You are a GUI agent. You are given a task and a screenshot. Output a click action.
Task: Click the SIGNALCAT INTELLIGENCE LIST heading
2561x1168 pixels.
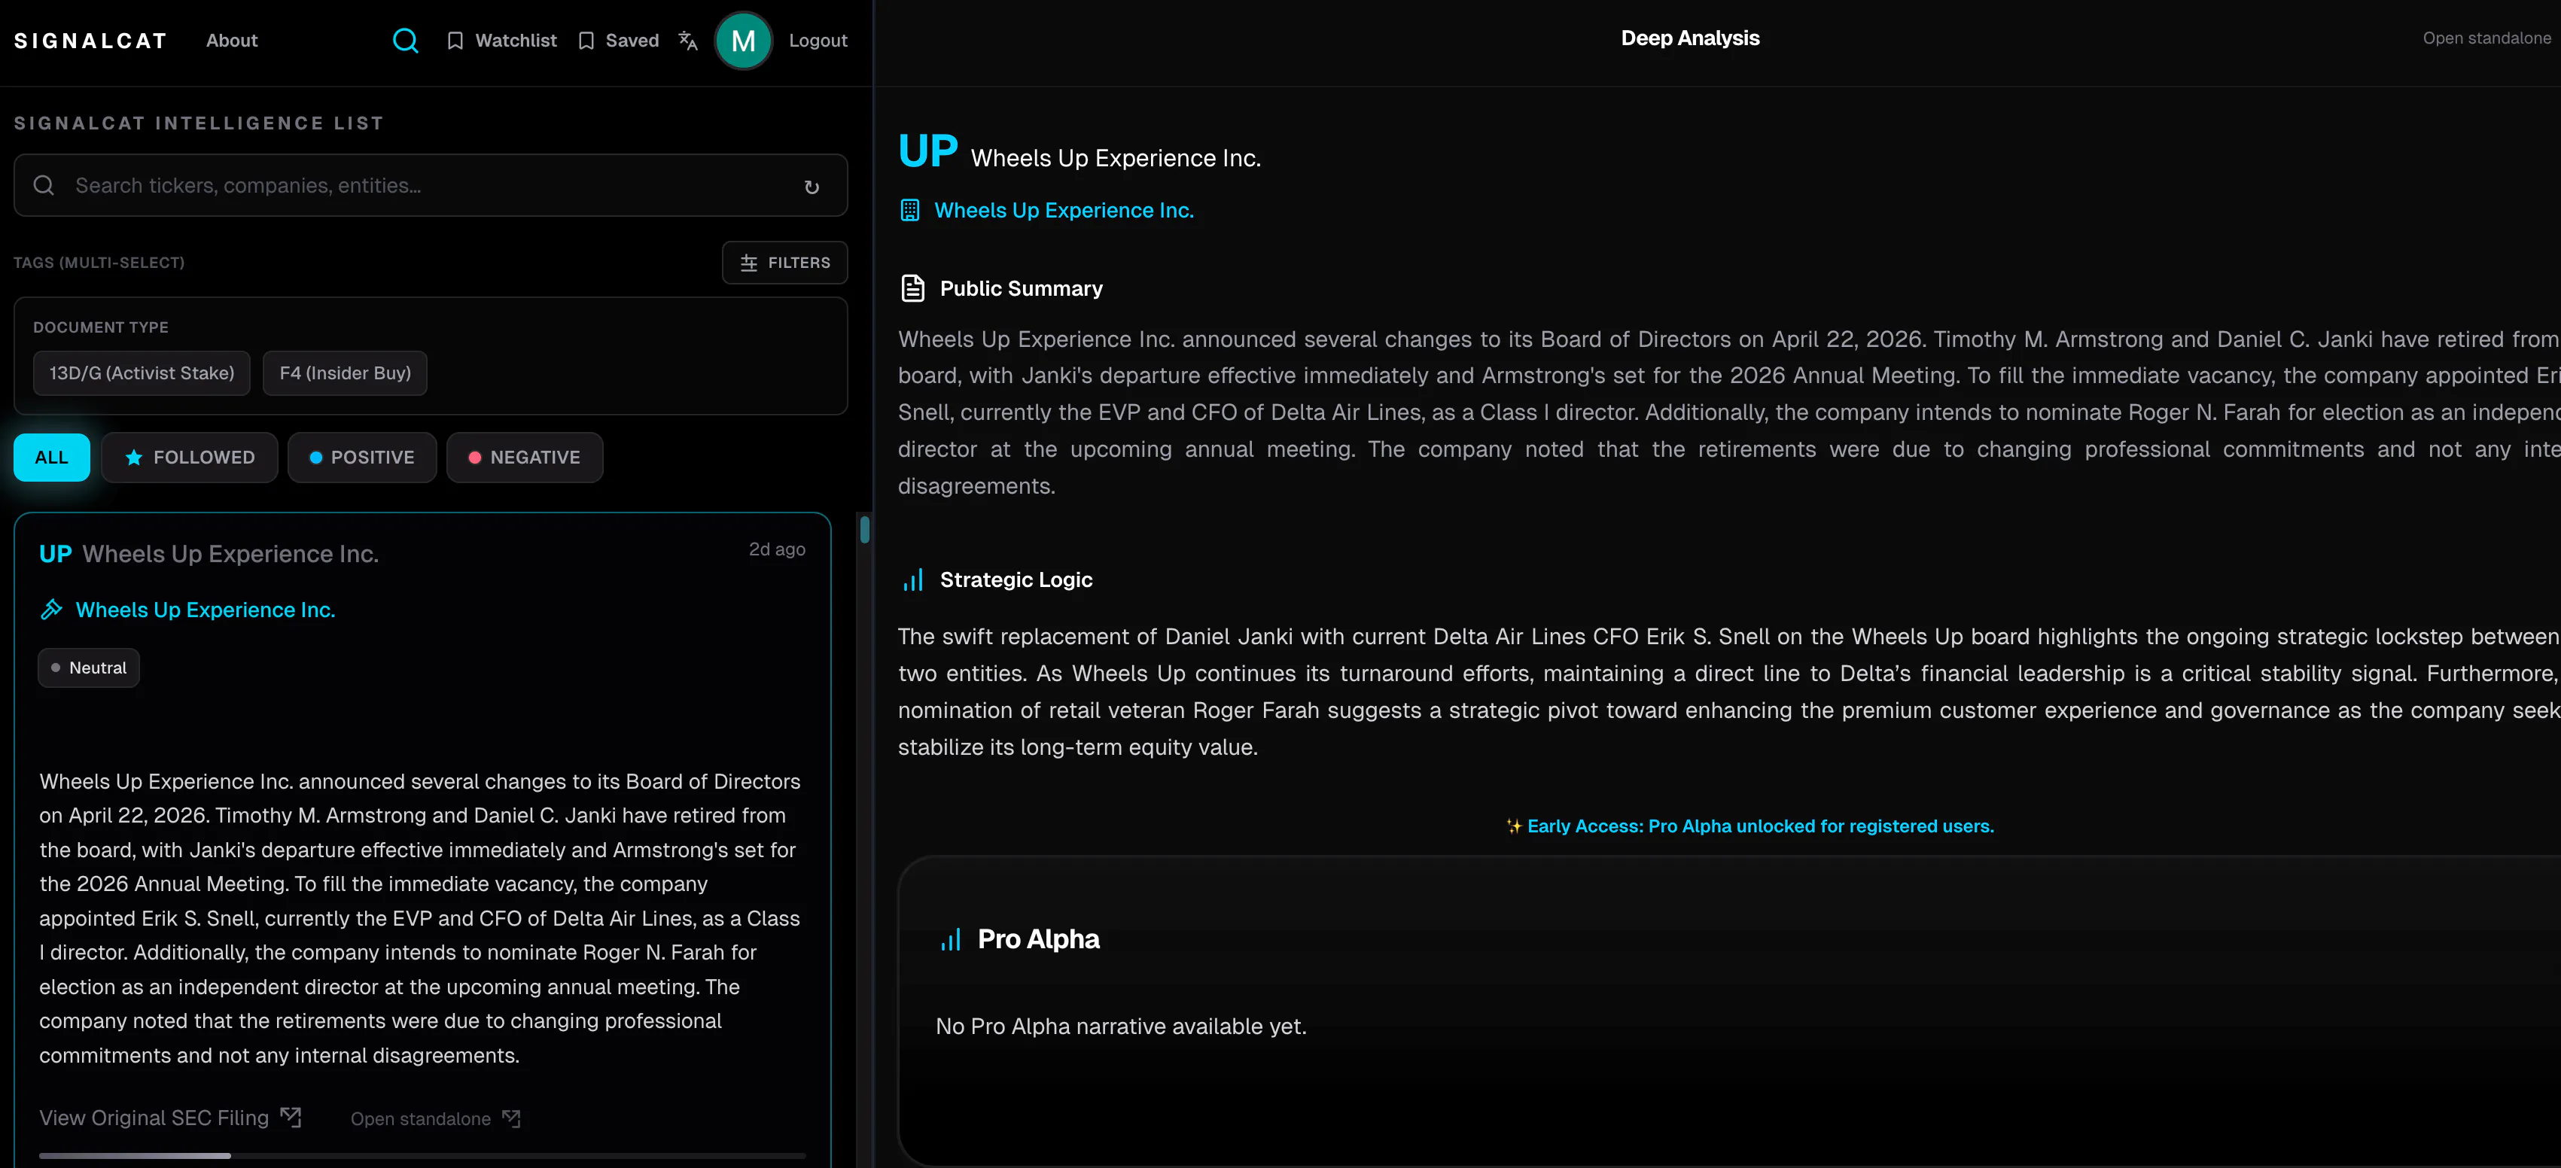pyautogui.click(x=199, y=123)
